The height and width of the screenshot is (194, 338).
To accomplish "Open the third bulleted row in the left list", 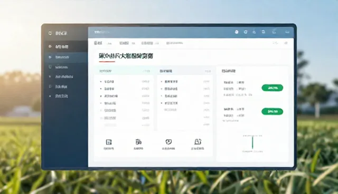I will tap(125, 96).
